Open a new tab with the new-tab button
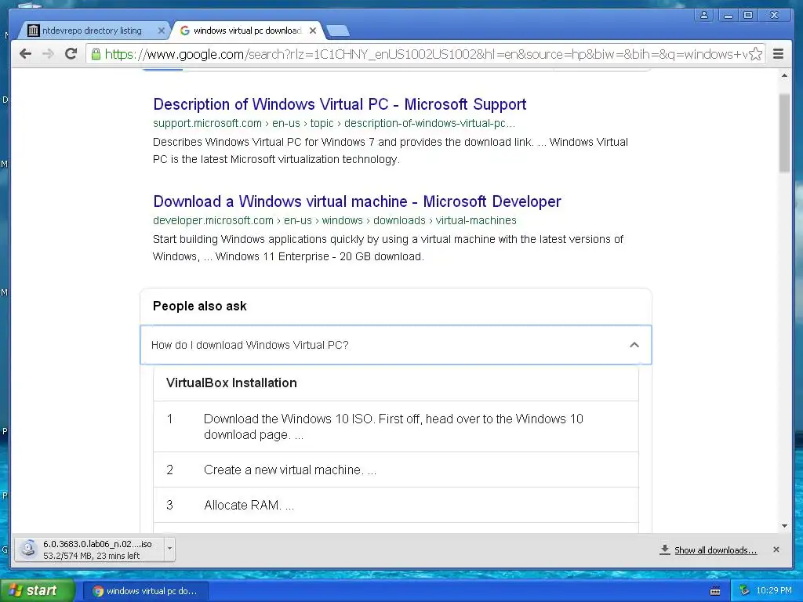This screenshot has height=602, width=803. click(x=338, y=31)
